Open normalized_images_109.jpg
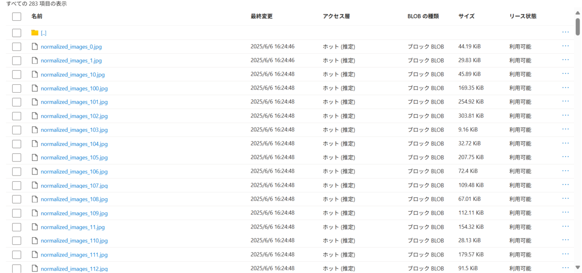This screenshot has height=273, width=582. 74,213
